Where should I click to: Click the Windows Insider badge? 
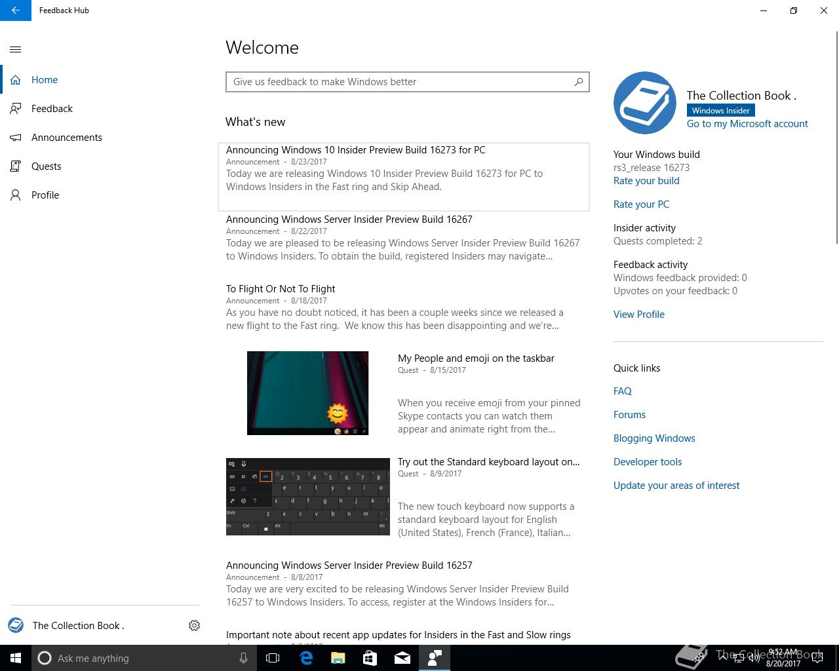(720, 111)
